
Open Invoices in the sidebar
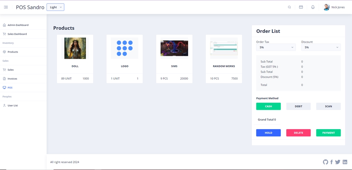(x=12, y=79)
